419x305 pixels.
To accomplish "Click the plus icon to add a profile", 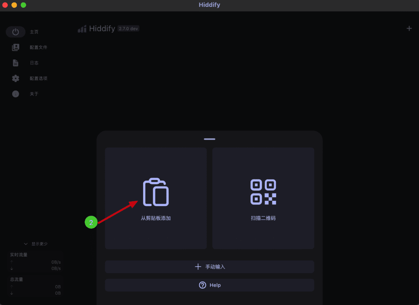I will pyautogui.click(x=409, y=28).
